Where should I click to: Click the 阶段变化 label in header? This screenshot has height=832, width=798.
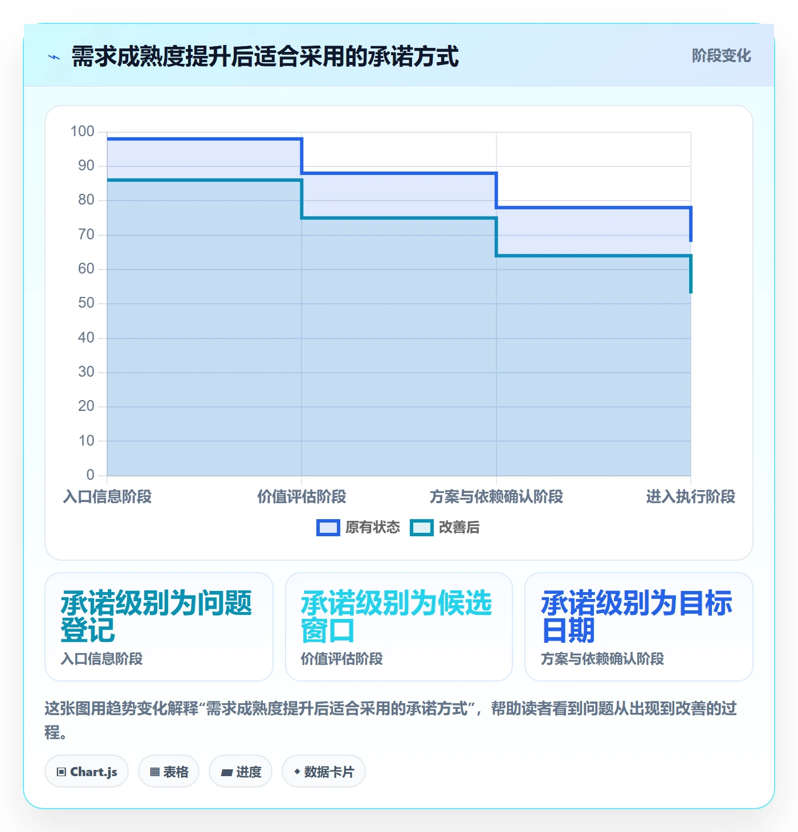[x=721, y=56]
